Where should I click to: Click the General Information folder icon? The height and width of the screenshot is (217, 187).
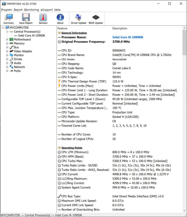[59, 33]
